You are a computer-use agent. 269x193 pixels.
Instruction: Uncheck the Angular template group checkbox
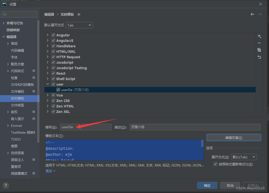pos(53,35)
